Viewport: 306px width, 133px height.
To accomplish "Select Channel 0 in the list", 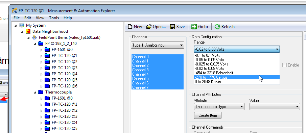I will click(x=158, y=57).
